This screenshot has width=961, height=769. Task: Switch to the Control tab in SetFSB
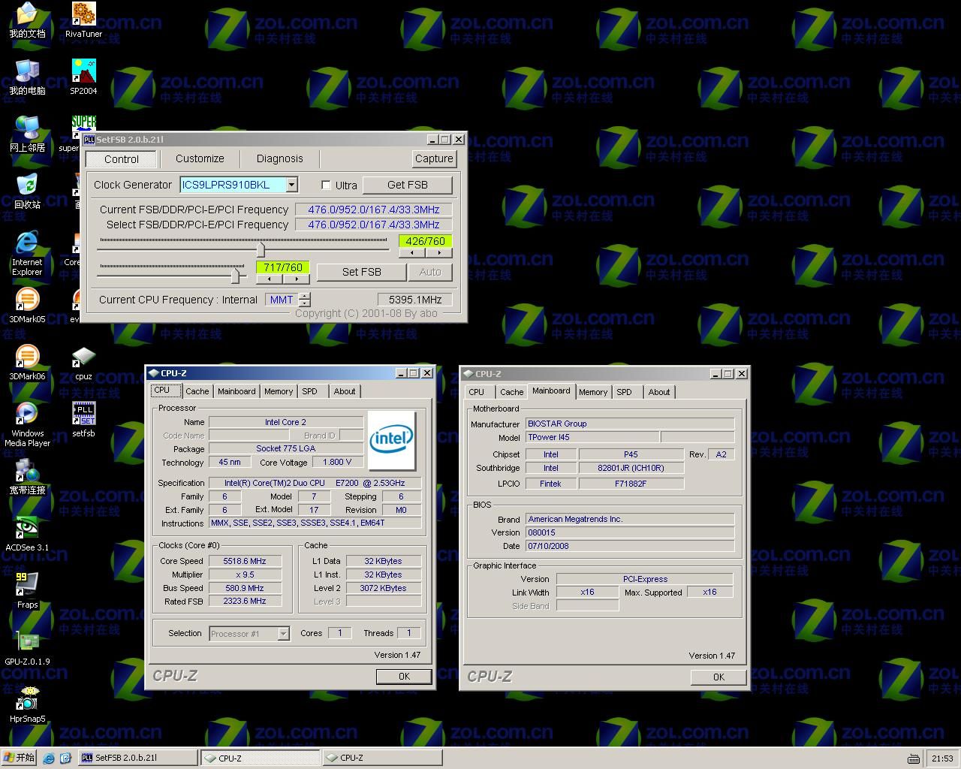[122, 159]
